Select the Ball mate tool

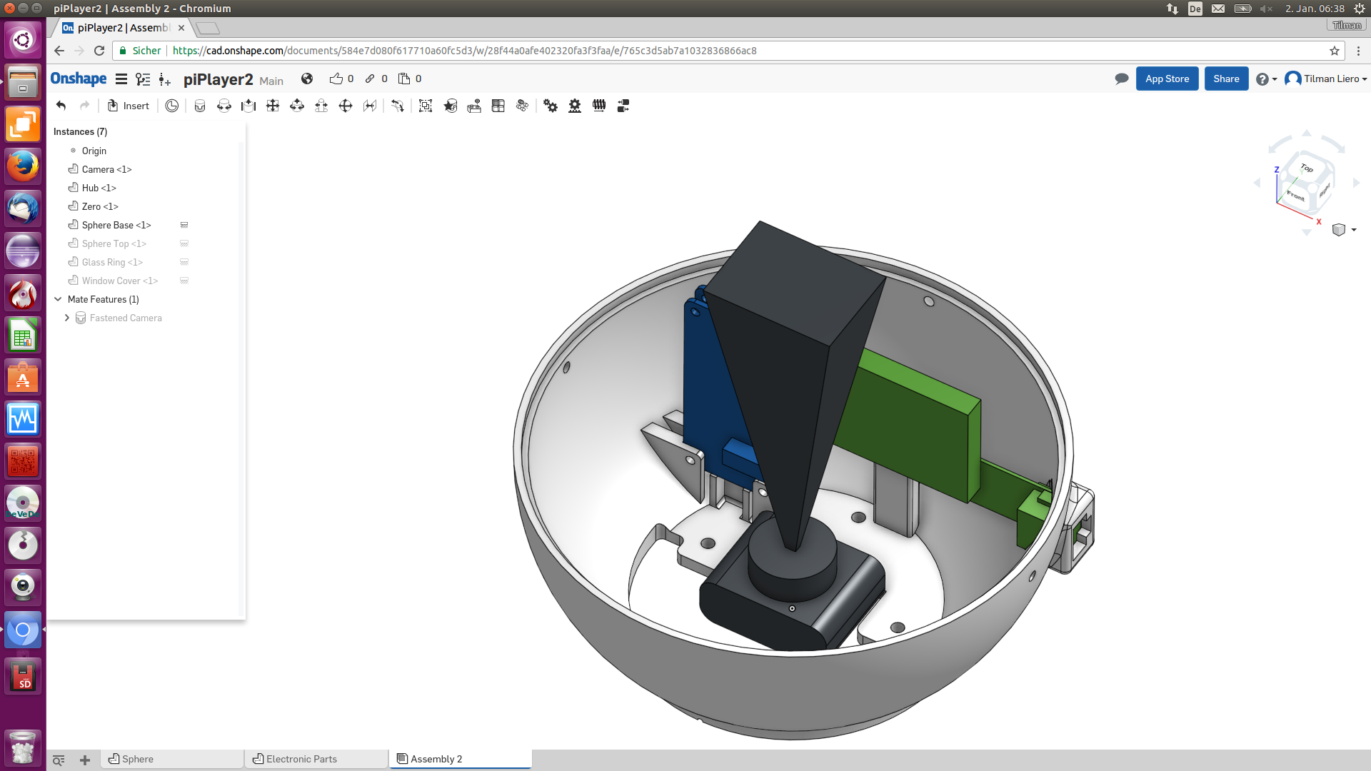pyautogui.click(x=346, y=106)
